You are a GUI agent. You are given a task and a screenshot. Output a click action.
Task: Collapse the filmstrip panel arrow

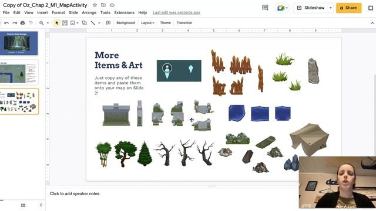(41, 205)
